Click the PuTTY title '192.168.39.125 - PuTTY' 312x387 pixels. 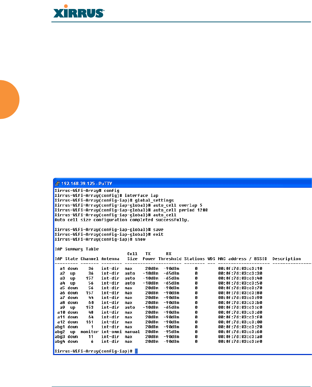coord(87,184)
